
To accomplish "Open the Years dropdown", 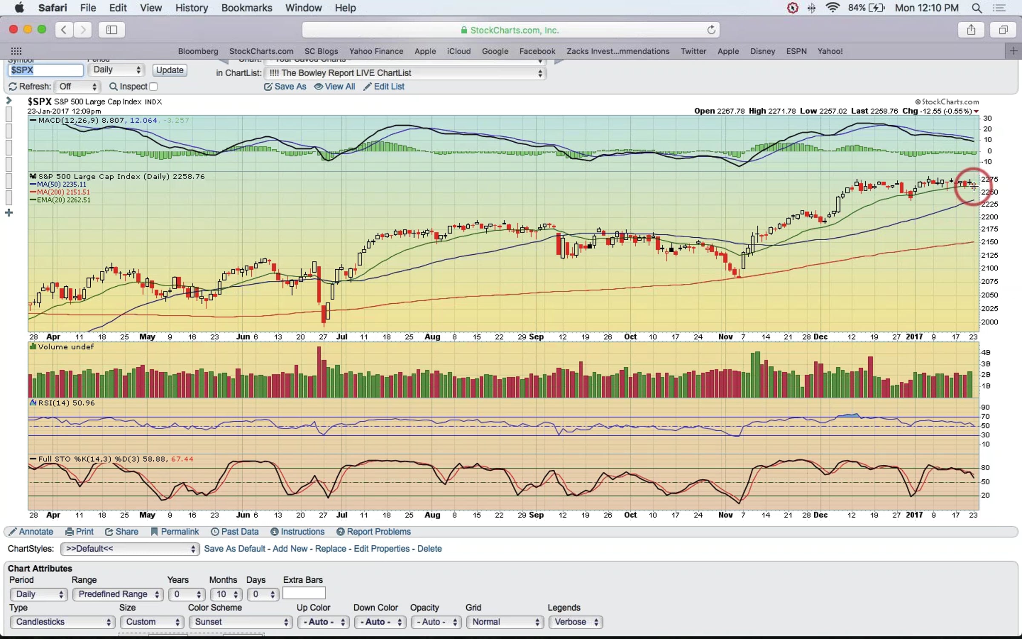I will (x=187, y=594).
